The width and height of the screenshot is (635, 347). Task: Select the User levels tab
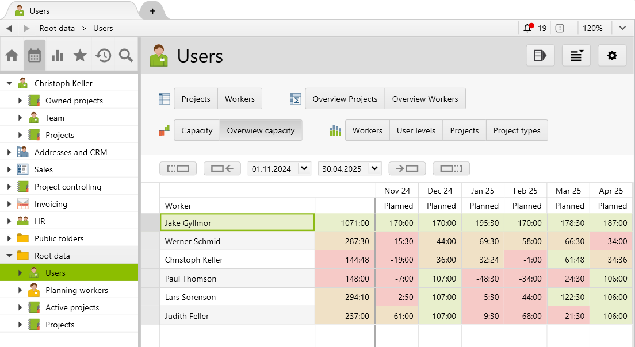[416, 130]
